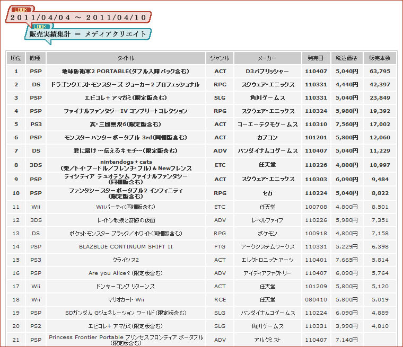Click genre FTG

pos(220,246)
